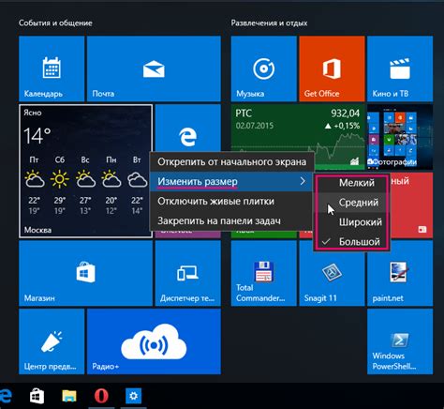Open the Диспетчер те... tile
Screen dimensions: 444x409
coord(188,273)
